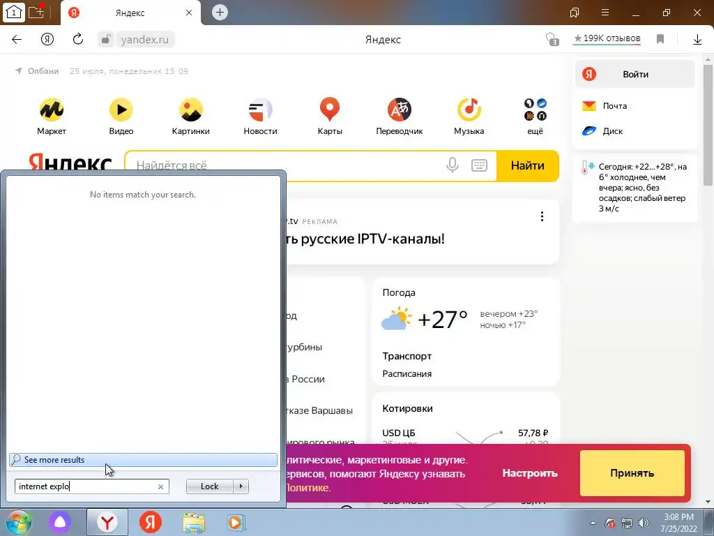The height and width of the screenshot is (536, 714).
Task: Open the Карты service icon
Action: point(330,110)
